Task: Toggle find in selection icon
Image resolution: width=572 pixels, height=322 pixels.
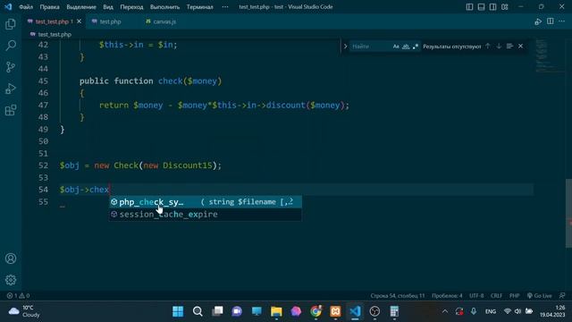Action: pos(509,46)
